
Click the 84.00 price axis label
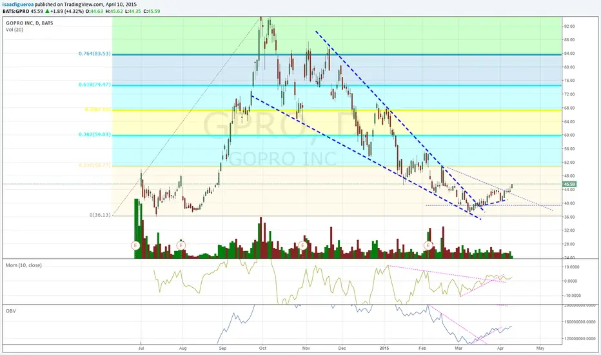tap(569, 54)
